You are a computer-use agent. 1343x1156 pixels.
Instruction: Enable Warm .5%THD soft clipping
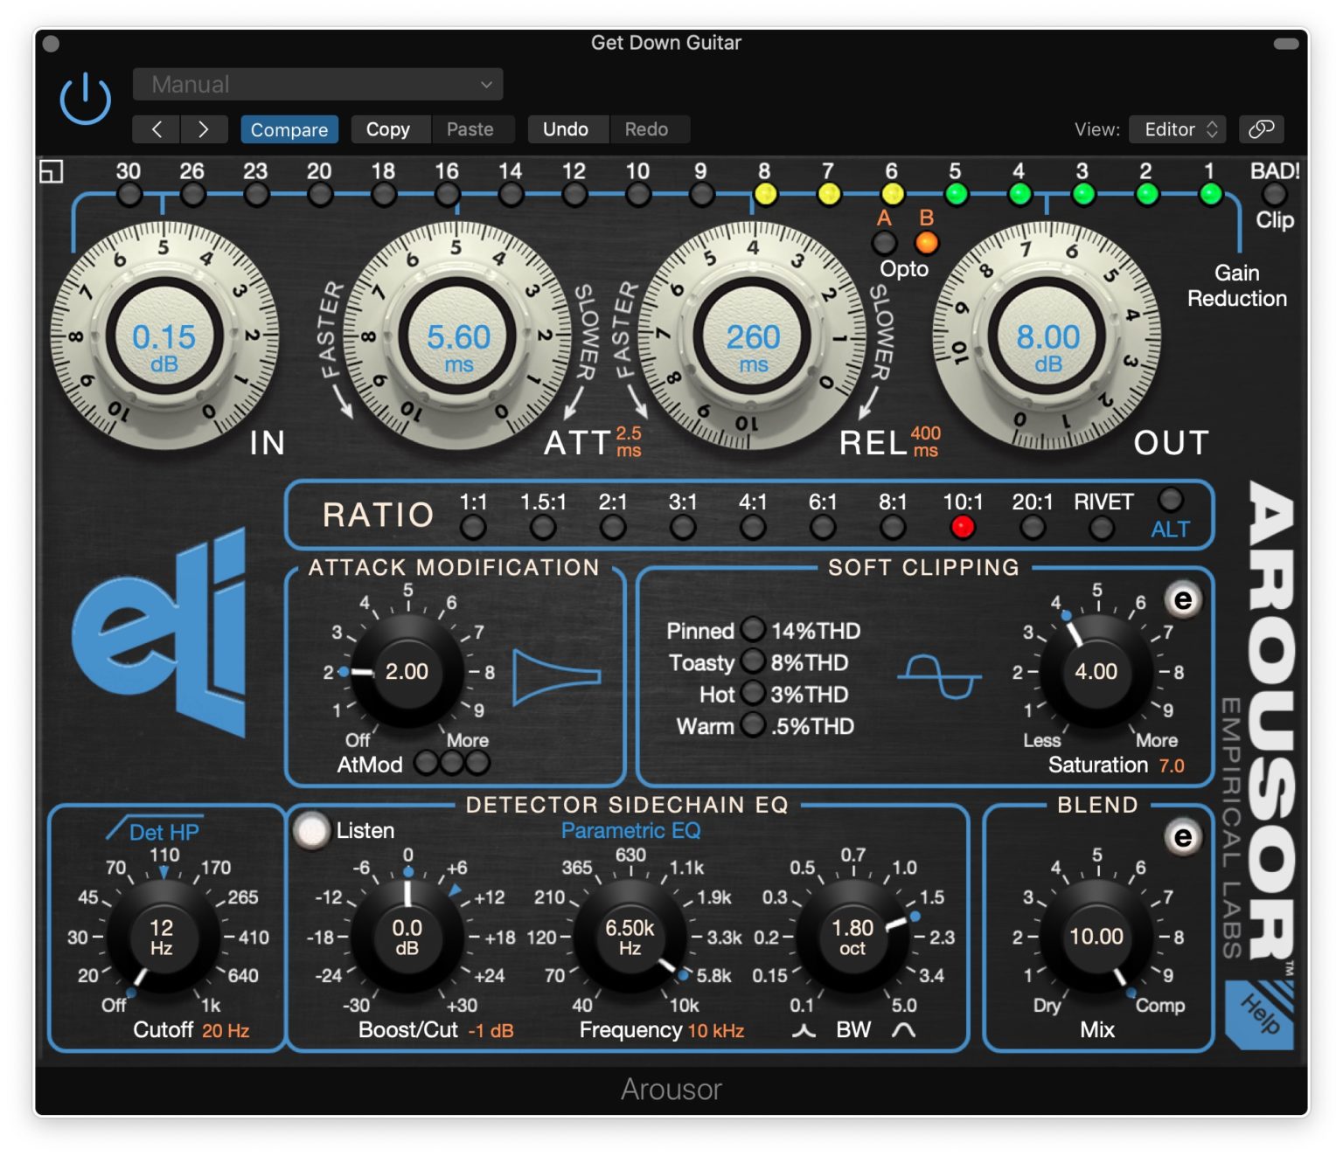click(752, 726)
